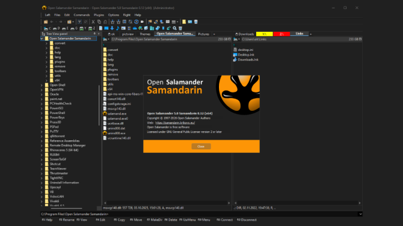Click the blue desktop shortcut icon in the drive bar
Viewport: 403px width, 226px height.
point(106,28)
